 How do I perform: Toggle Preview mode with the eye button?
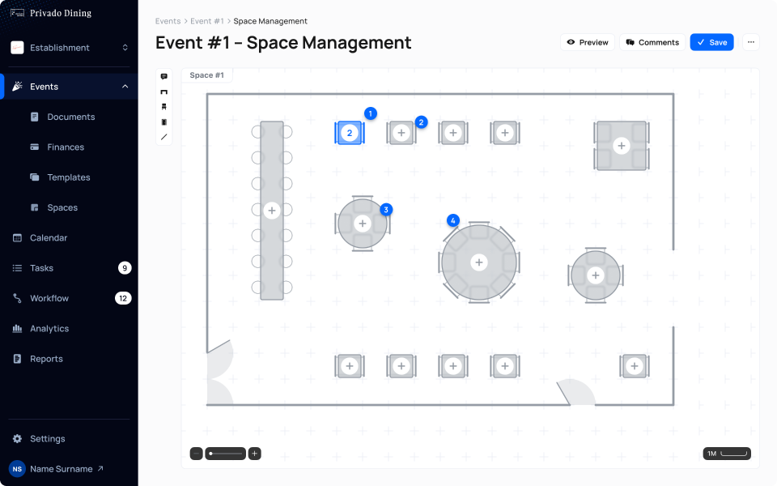(587, 41)
